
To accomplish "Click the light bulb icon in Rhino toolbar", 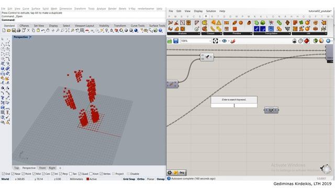I will (x=107, y=30).
